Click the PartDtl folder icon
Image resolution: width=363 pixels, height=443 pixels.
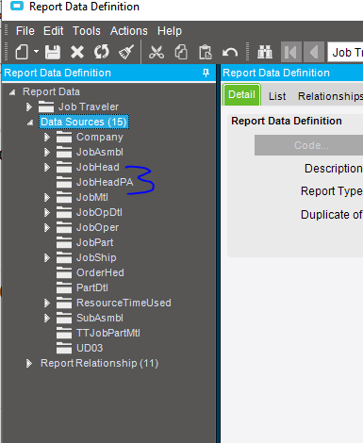click(x=64, y=287)
